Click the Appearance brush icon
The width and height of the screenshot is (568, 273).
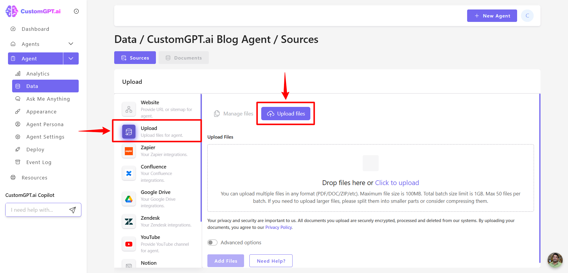tap(18, 111)
